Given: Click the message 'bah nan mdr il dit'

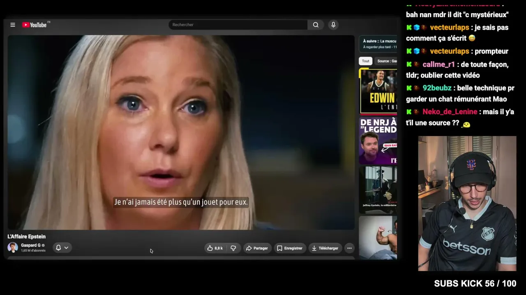Looking at the screenshot, I should click(x=457, y=15).
